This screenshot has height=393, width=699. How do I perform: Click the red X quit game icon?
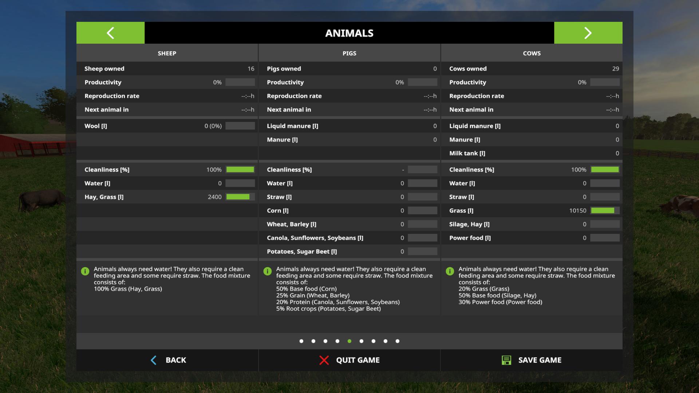click(x=324, y=360)
